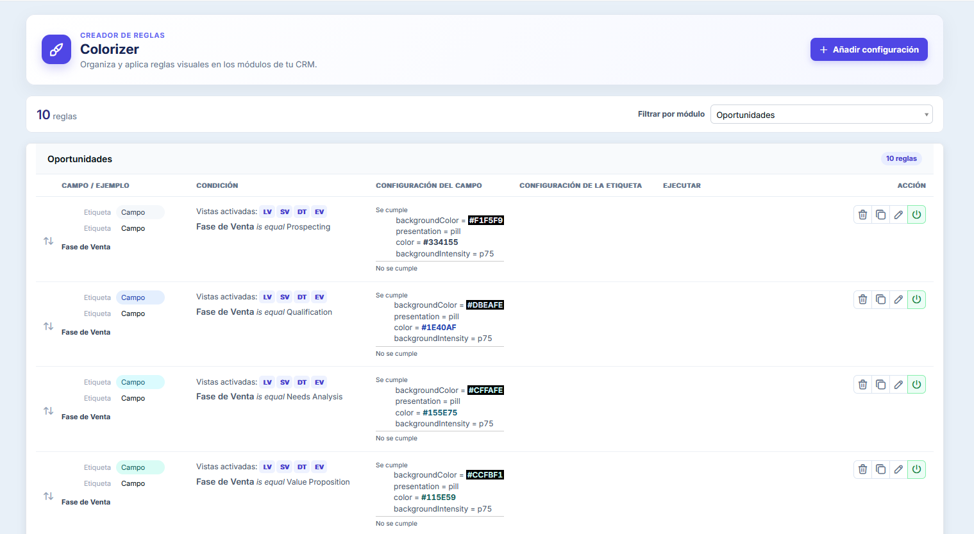The image size is (974, 534).
Task: Reorder the Prospecting rule using sort arrows
Action: pos(48,241)
